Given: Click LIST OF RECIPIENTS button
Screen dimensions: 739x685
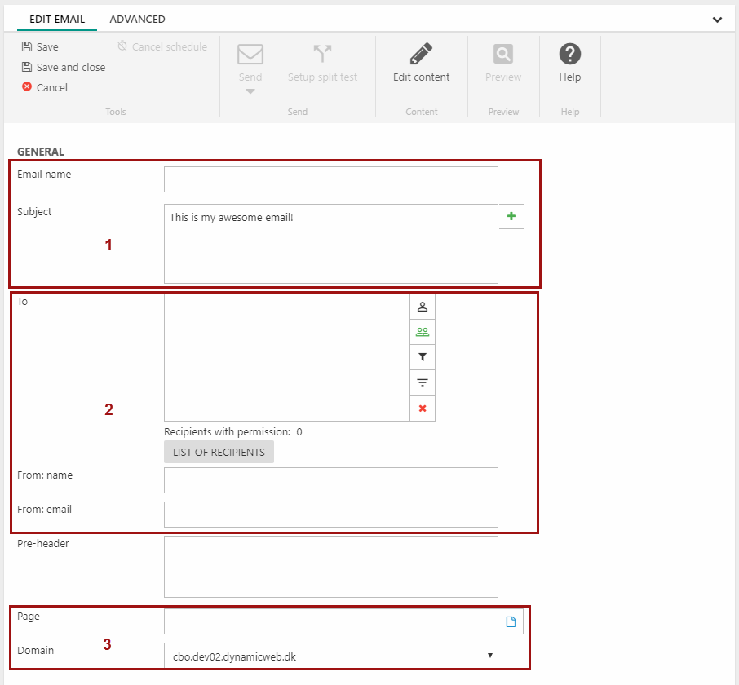Looking at the screenshot, I should 219,453.
